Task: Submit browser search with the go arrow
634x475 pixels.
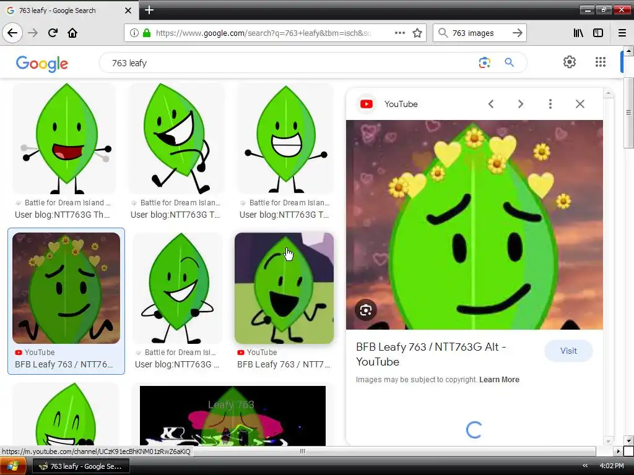Action: click(517, 33)
